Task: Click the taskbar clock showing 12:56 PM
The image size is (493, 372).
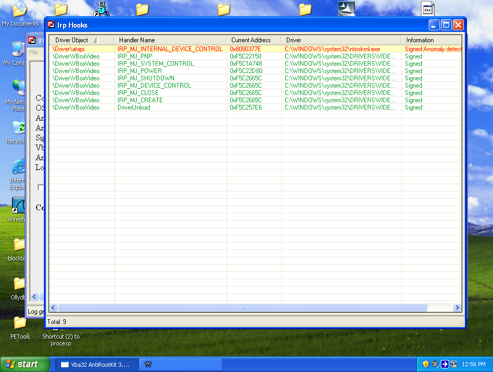Action: pyautogui.click(x=474, y=365)
